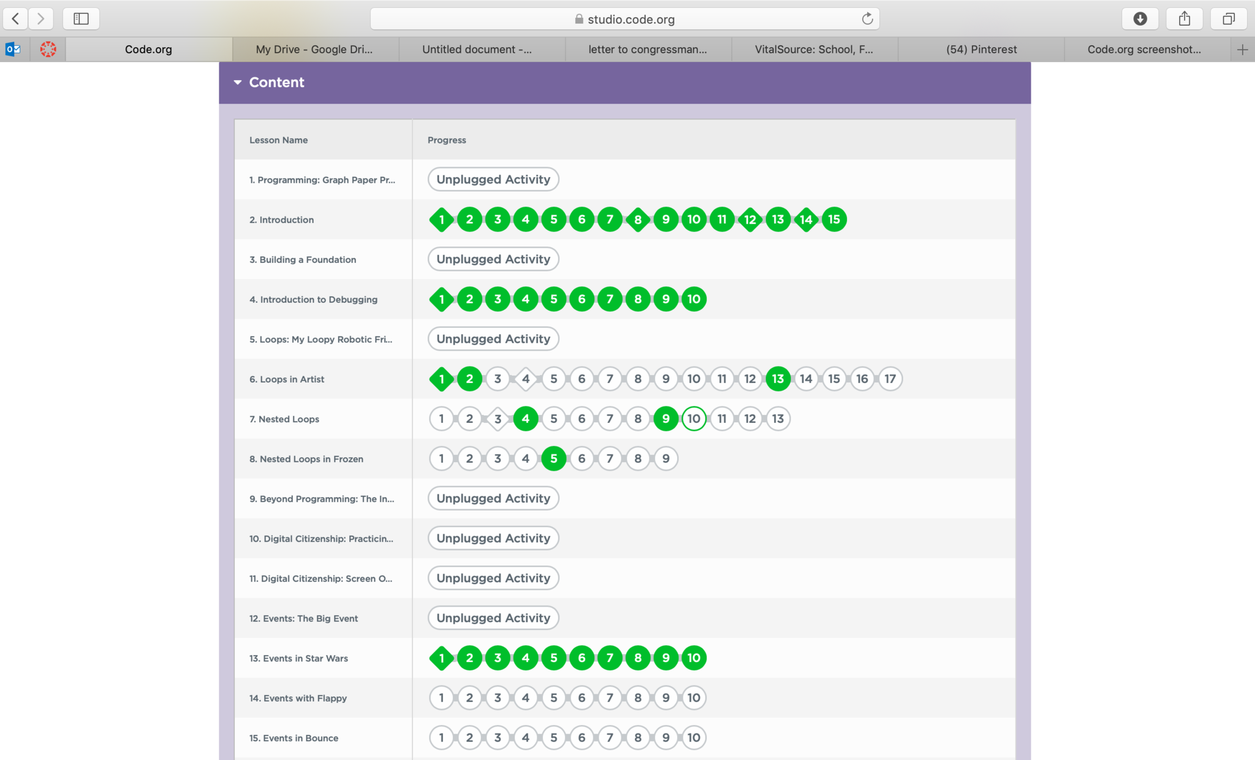Viewport: 1255px width, 760px height.
Task: Reload the page with refresh icon
Action: [x=867, y=19]
